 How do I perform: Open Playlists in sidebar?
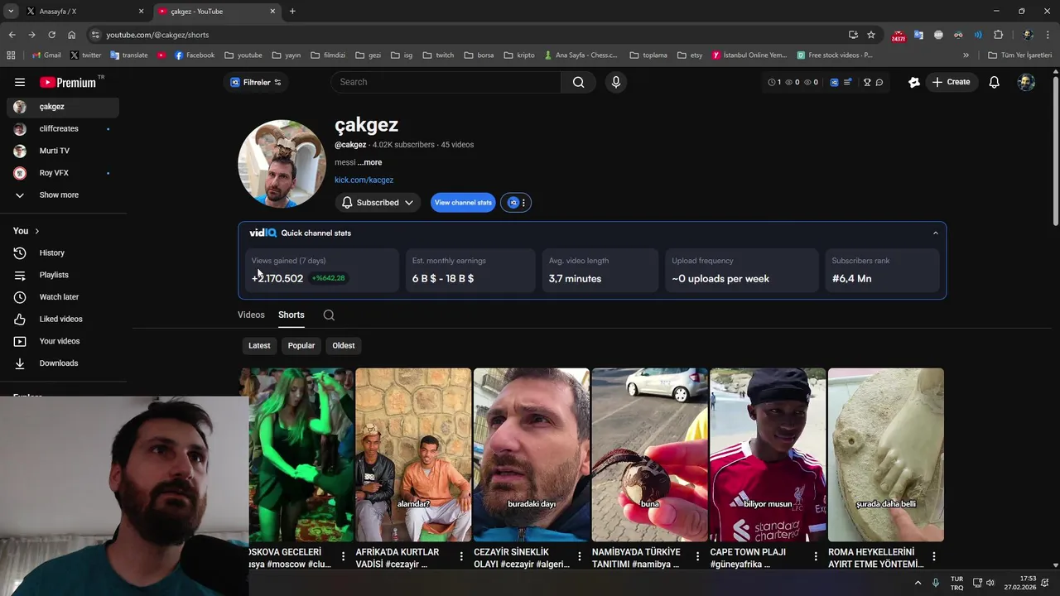63,275
